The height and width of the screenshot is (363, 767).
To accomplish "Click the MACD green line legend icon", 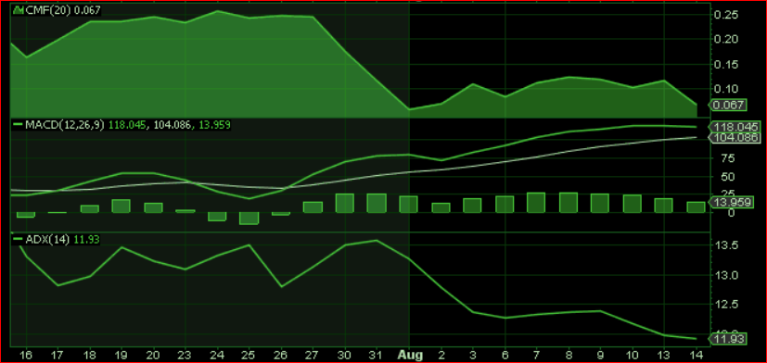I will click(x=18, y=125).
